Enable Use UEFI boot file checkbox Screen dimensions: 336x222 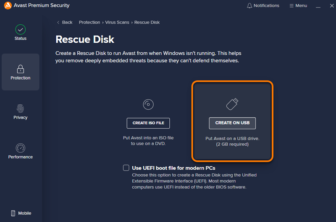point(126,168)
